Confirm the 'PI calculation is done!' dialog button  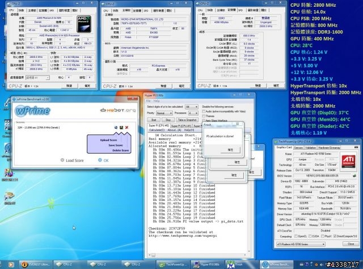click(x=230, y=150)
